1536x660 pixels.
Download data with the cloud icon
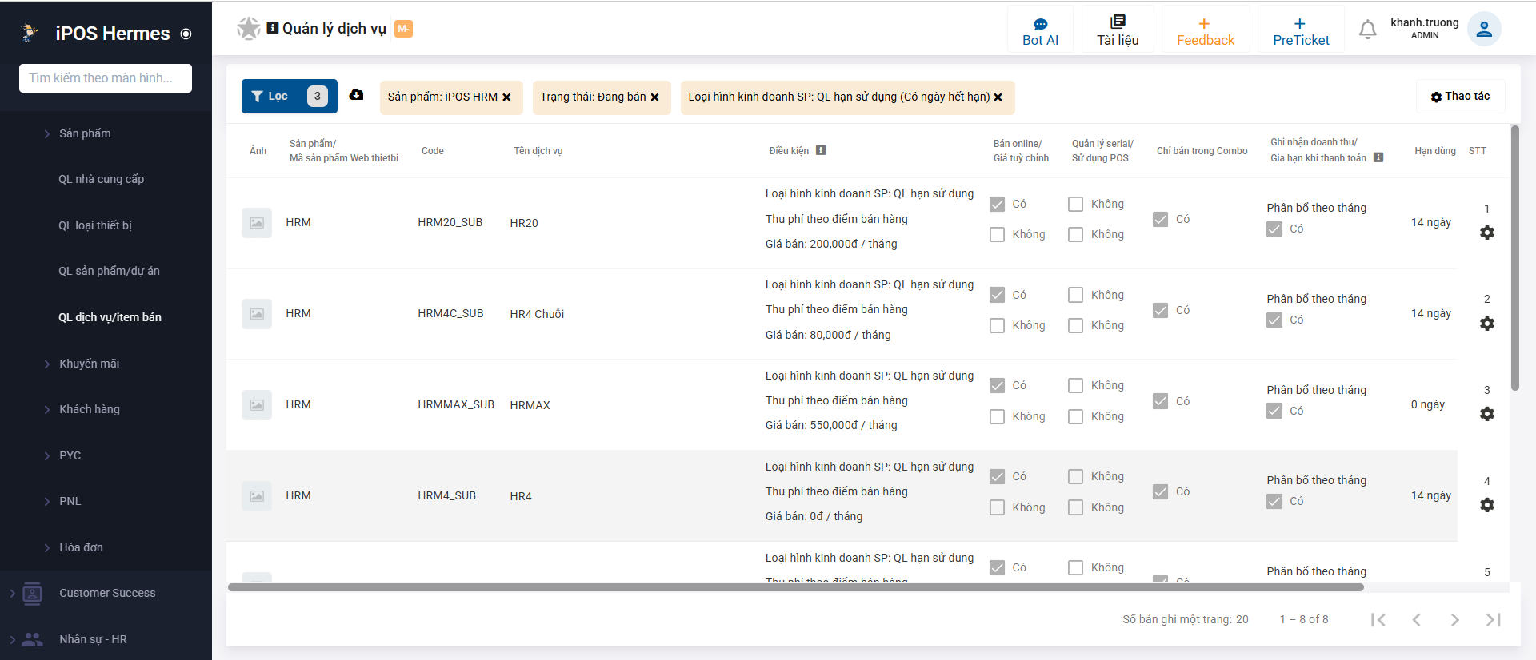tap(356, 95)
